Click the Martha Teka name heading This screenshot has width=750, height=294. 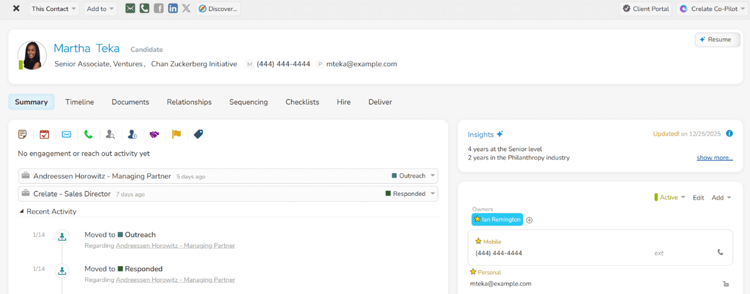(x=87, y=49)
